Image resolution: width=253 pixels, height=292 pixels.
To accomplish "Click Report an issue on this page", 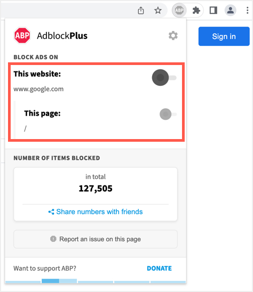I will coord(96,239).
